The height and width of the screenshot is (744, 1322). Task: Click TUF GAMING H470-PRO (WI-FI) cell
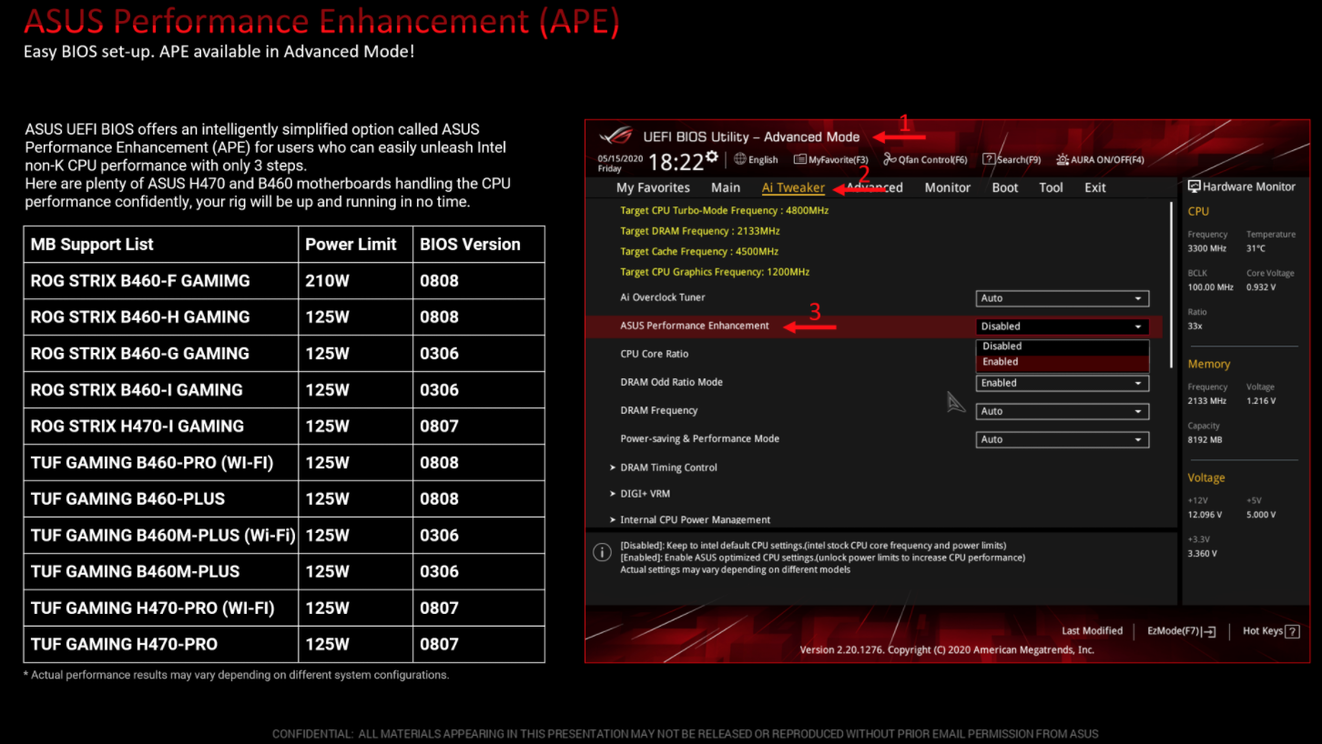pyautogui.click(x=161, y=608)
